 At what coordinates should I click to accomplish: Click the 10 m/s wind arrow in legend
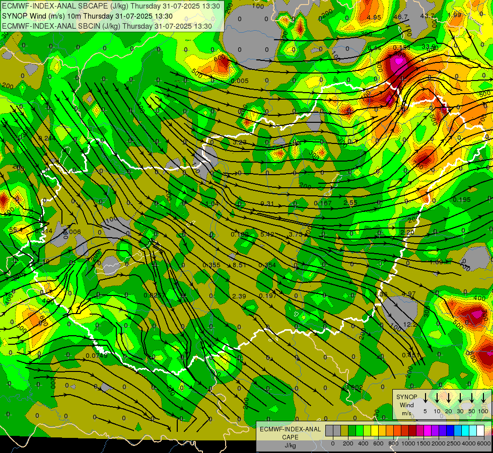tap(437, 398)
